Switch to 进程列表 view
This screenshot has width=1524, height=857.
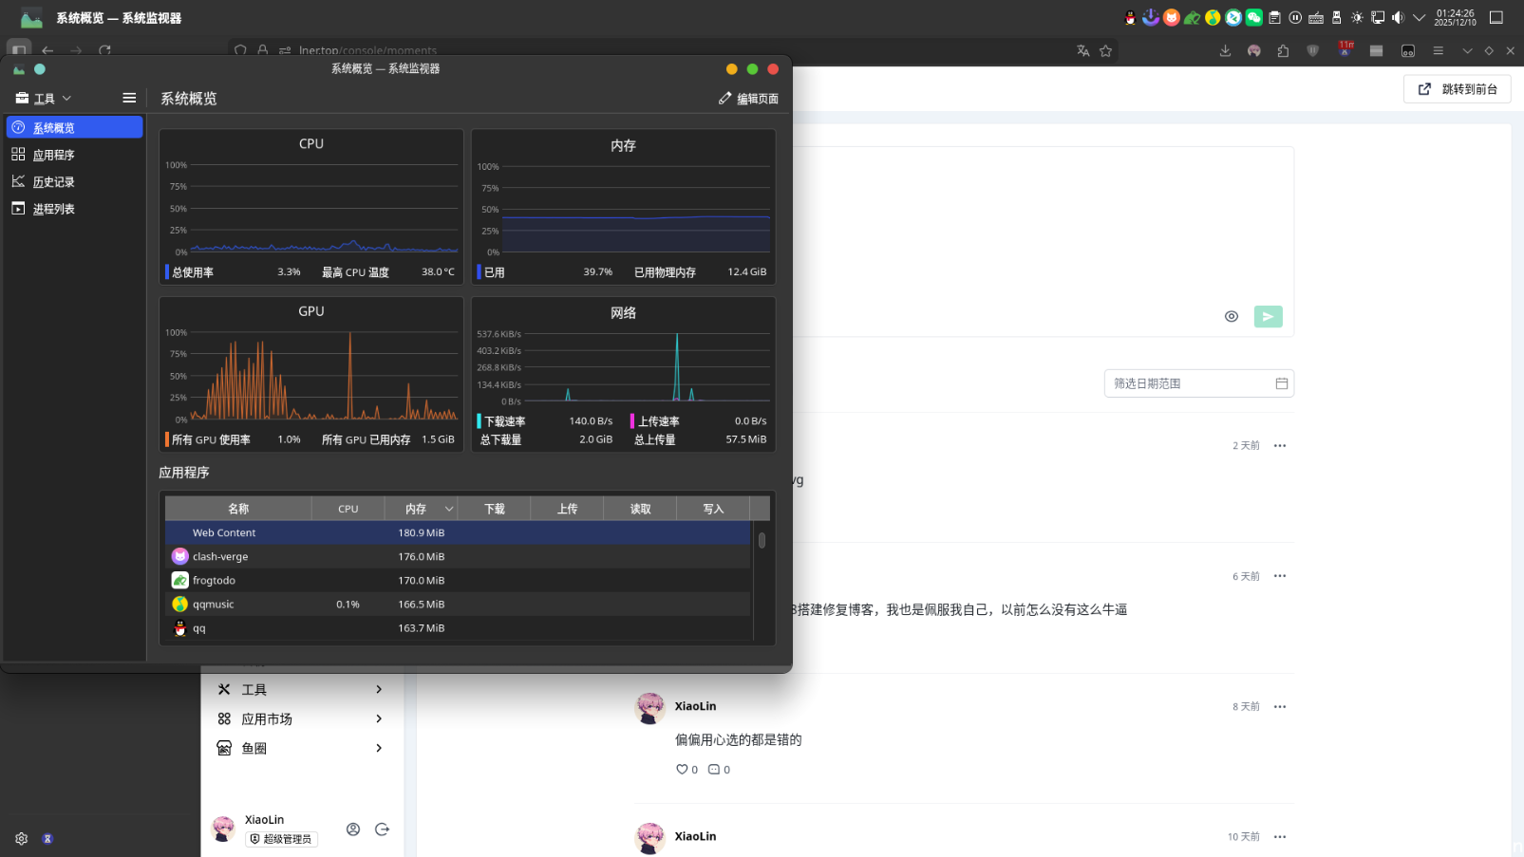54,209
